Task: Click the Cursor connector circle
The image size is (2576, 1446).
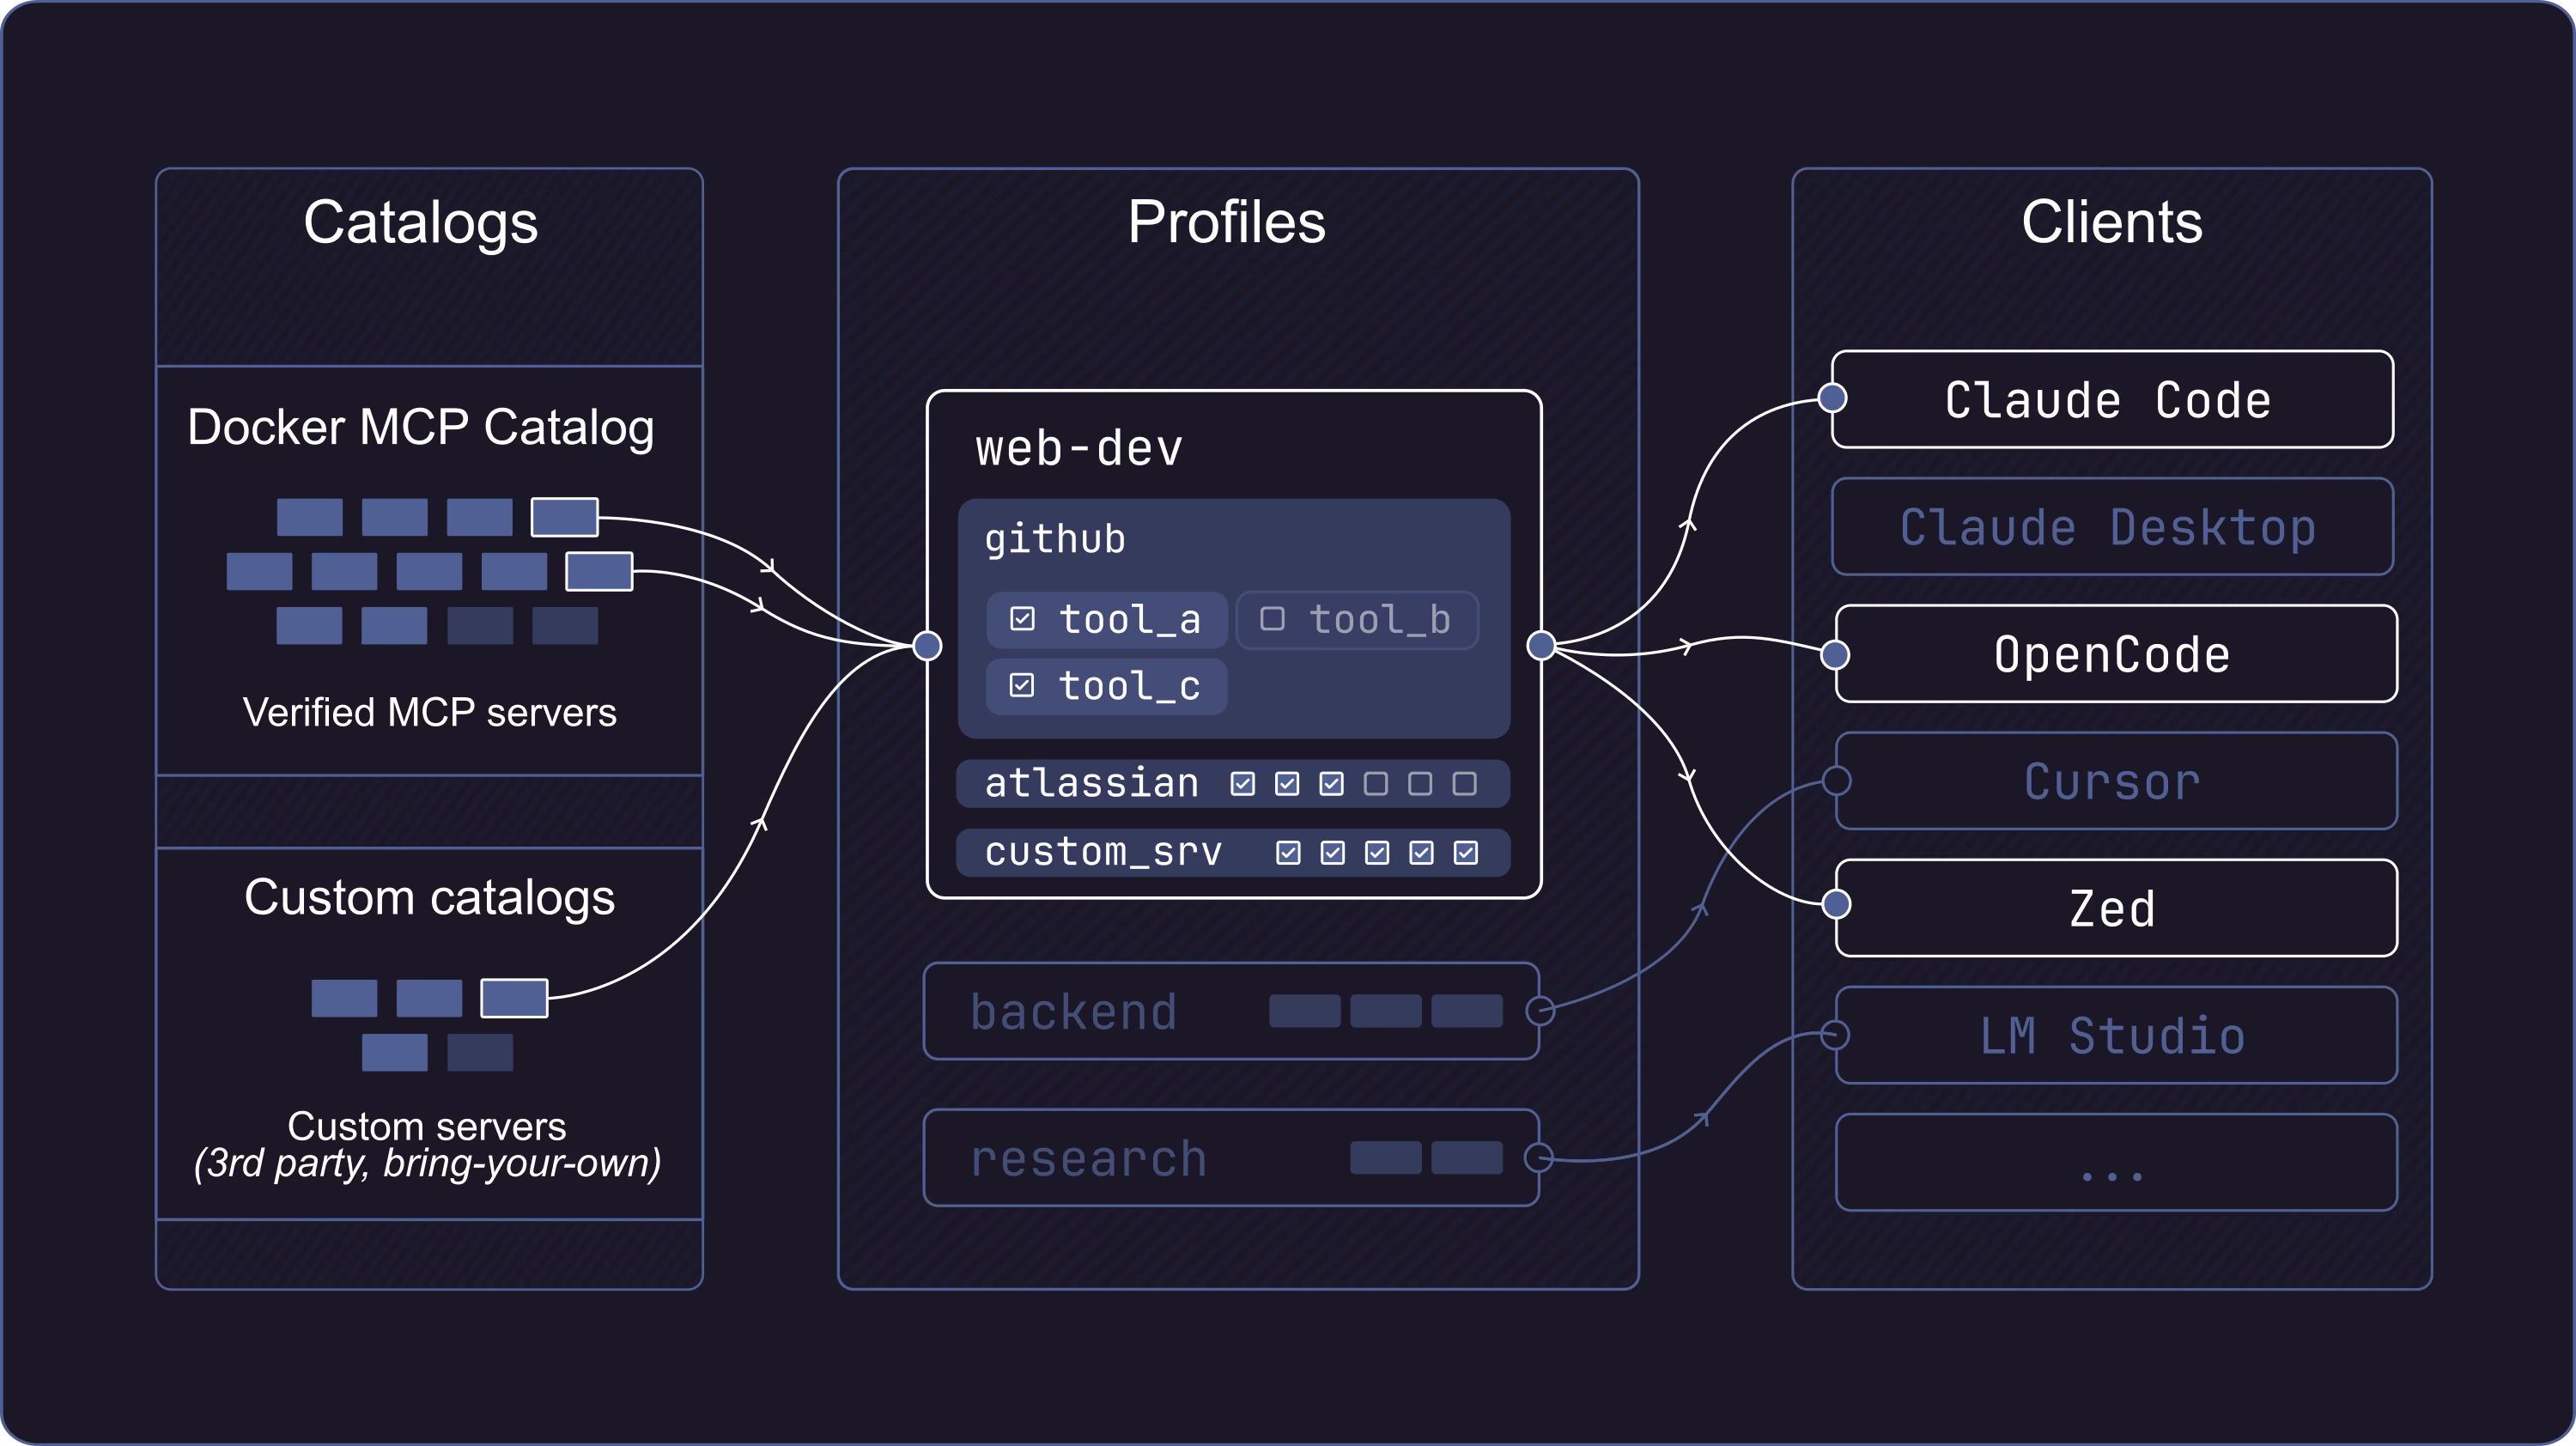Action: 1836,780
